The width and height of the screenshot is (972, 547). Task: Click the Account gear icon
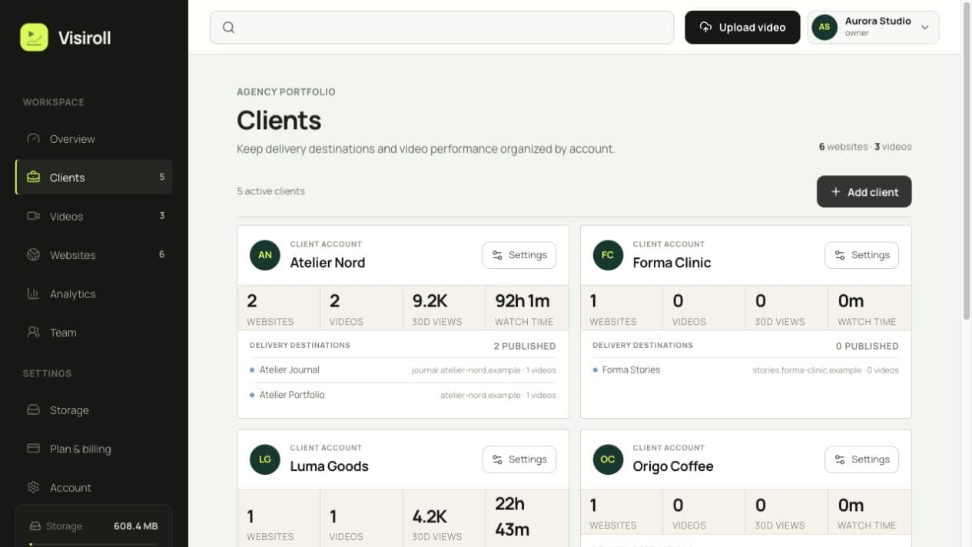[x=33, y=488]
